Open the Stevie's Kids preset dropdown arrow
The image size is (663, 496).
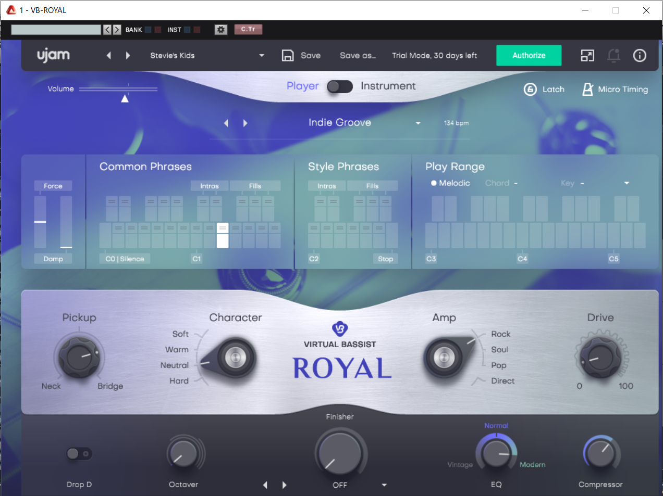(262, 55)
